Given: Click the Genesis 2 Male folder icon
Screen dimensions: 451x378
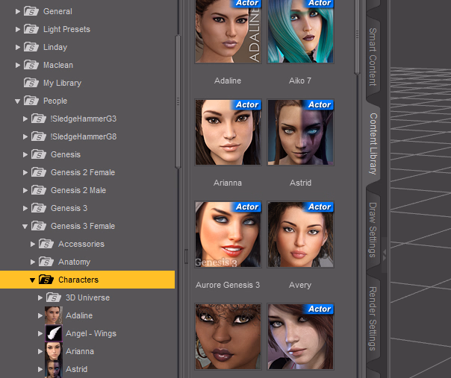Looking at the screenshot, I should (39, 190).
